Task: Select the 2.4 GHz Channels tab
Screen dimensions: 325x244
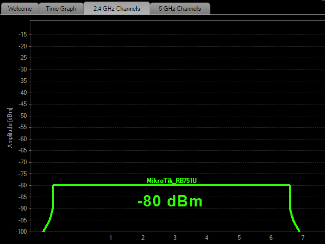Action: 117,9
